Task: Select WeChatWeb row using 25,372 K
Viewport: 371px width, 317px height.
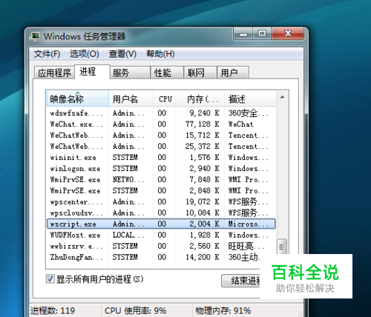Action: [x=161, y=146]
